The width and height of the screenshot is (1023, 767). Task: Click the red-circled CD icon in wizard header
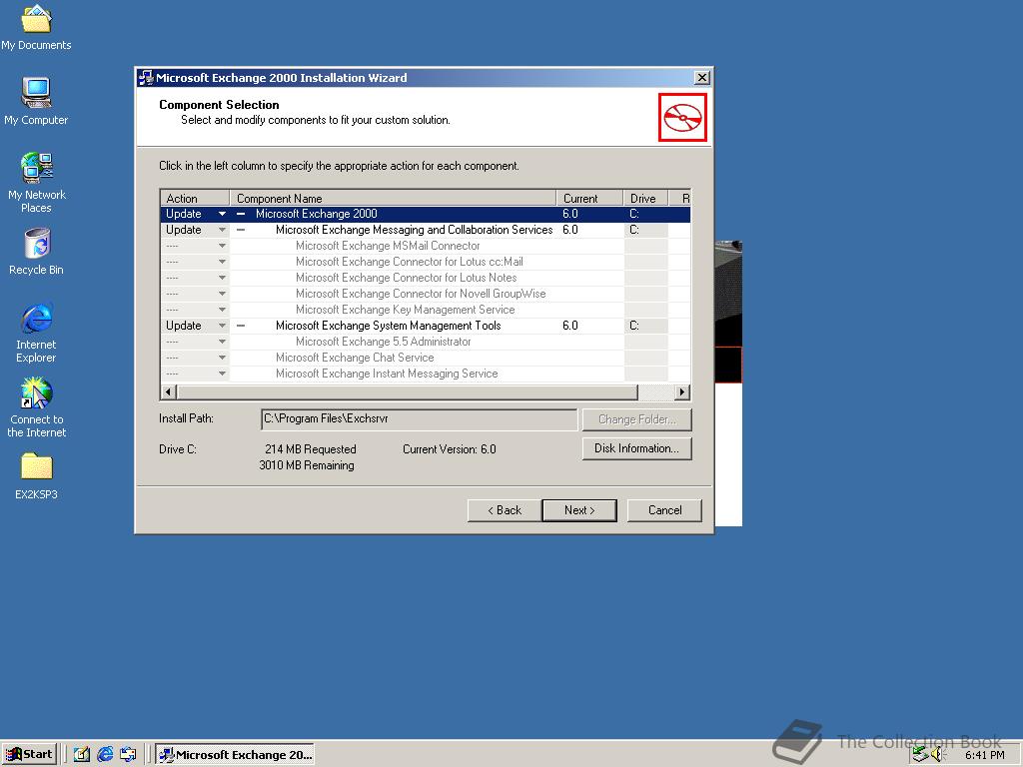tap(682, 117)
